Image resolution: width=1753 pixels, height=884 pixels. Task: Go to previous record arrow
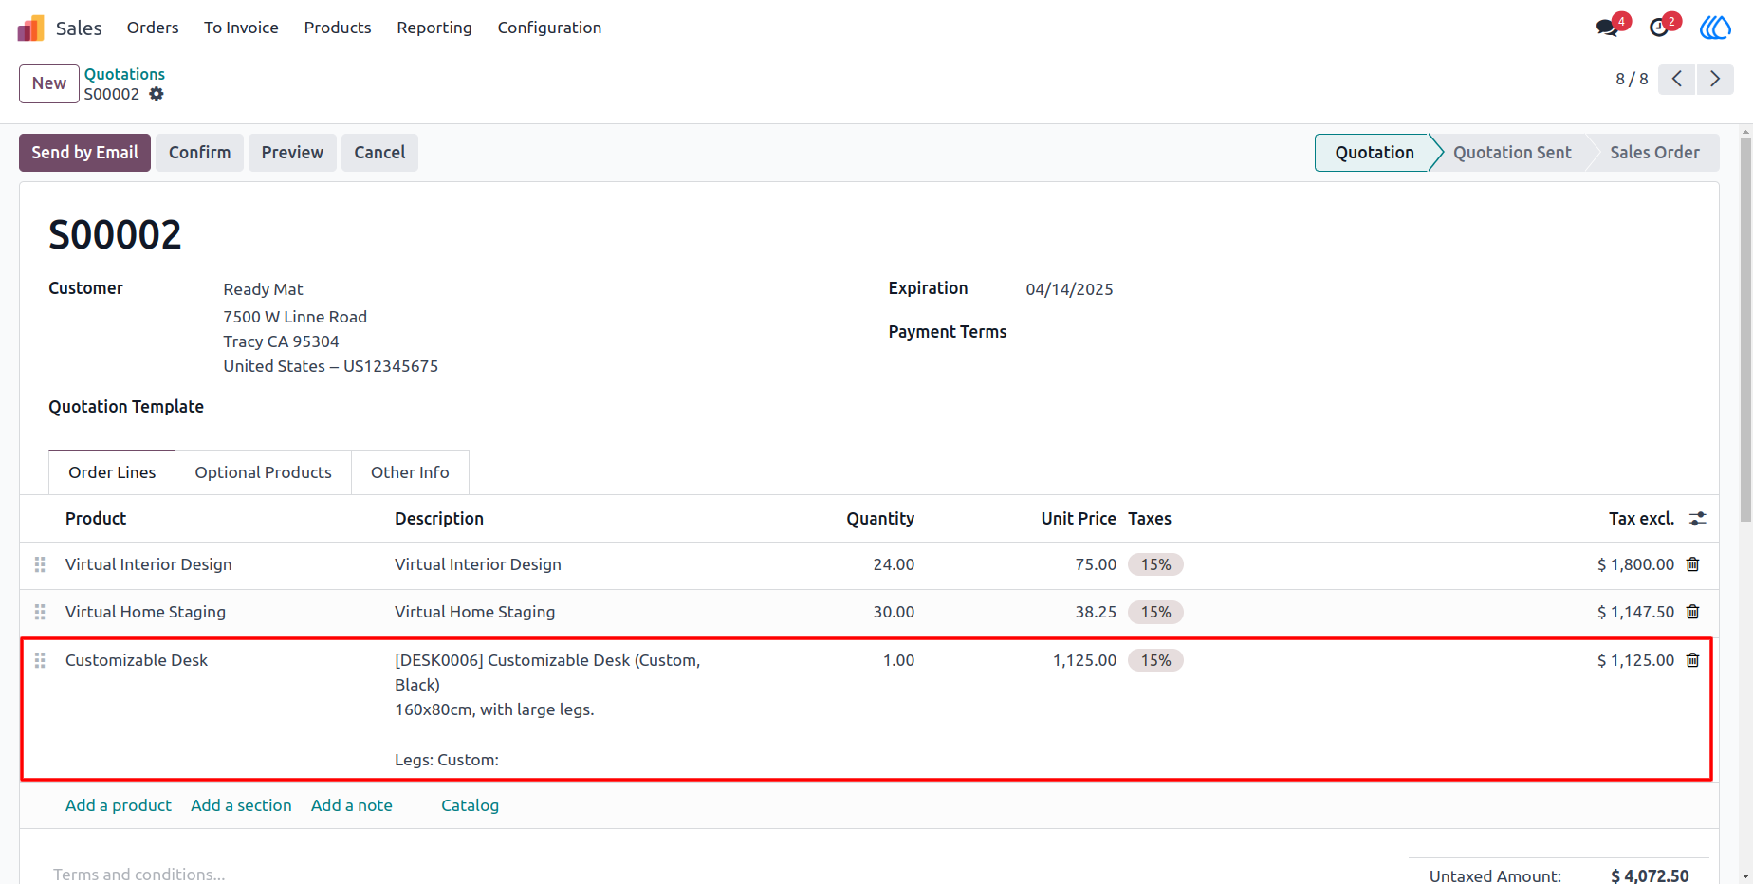[x=1677, y=79]
